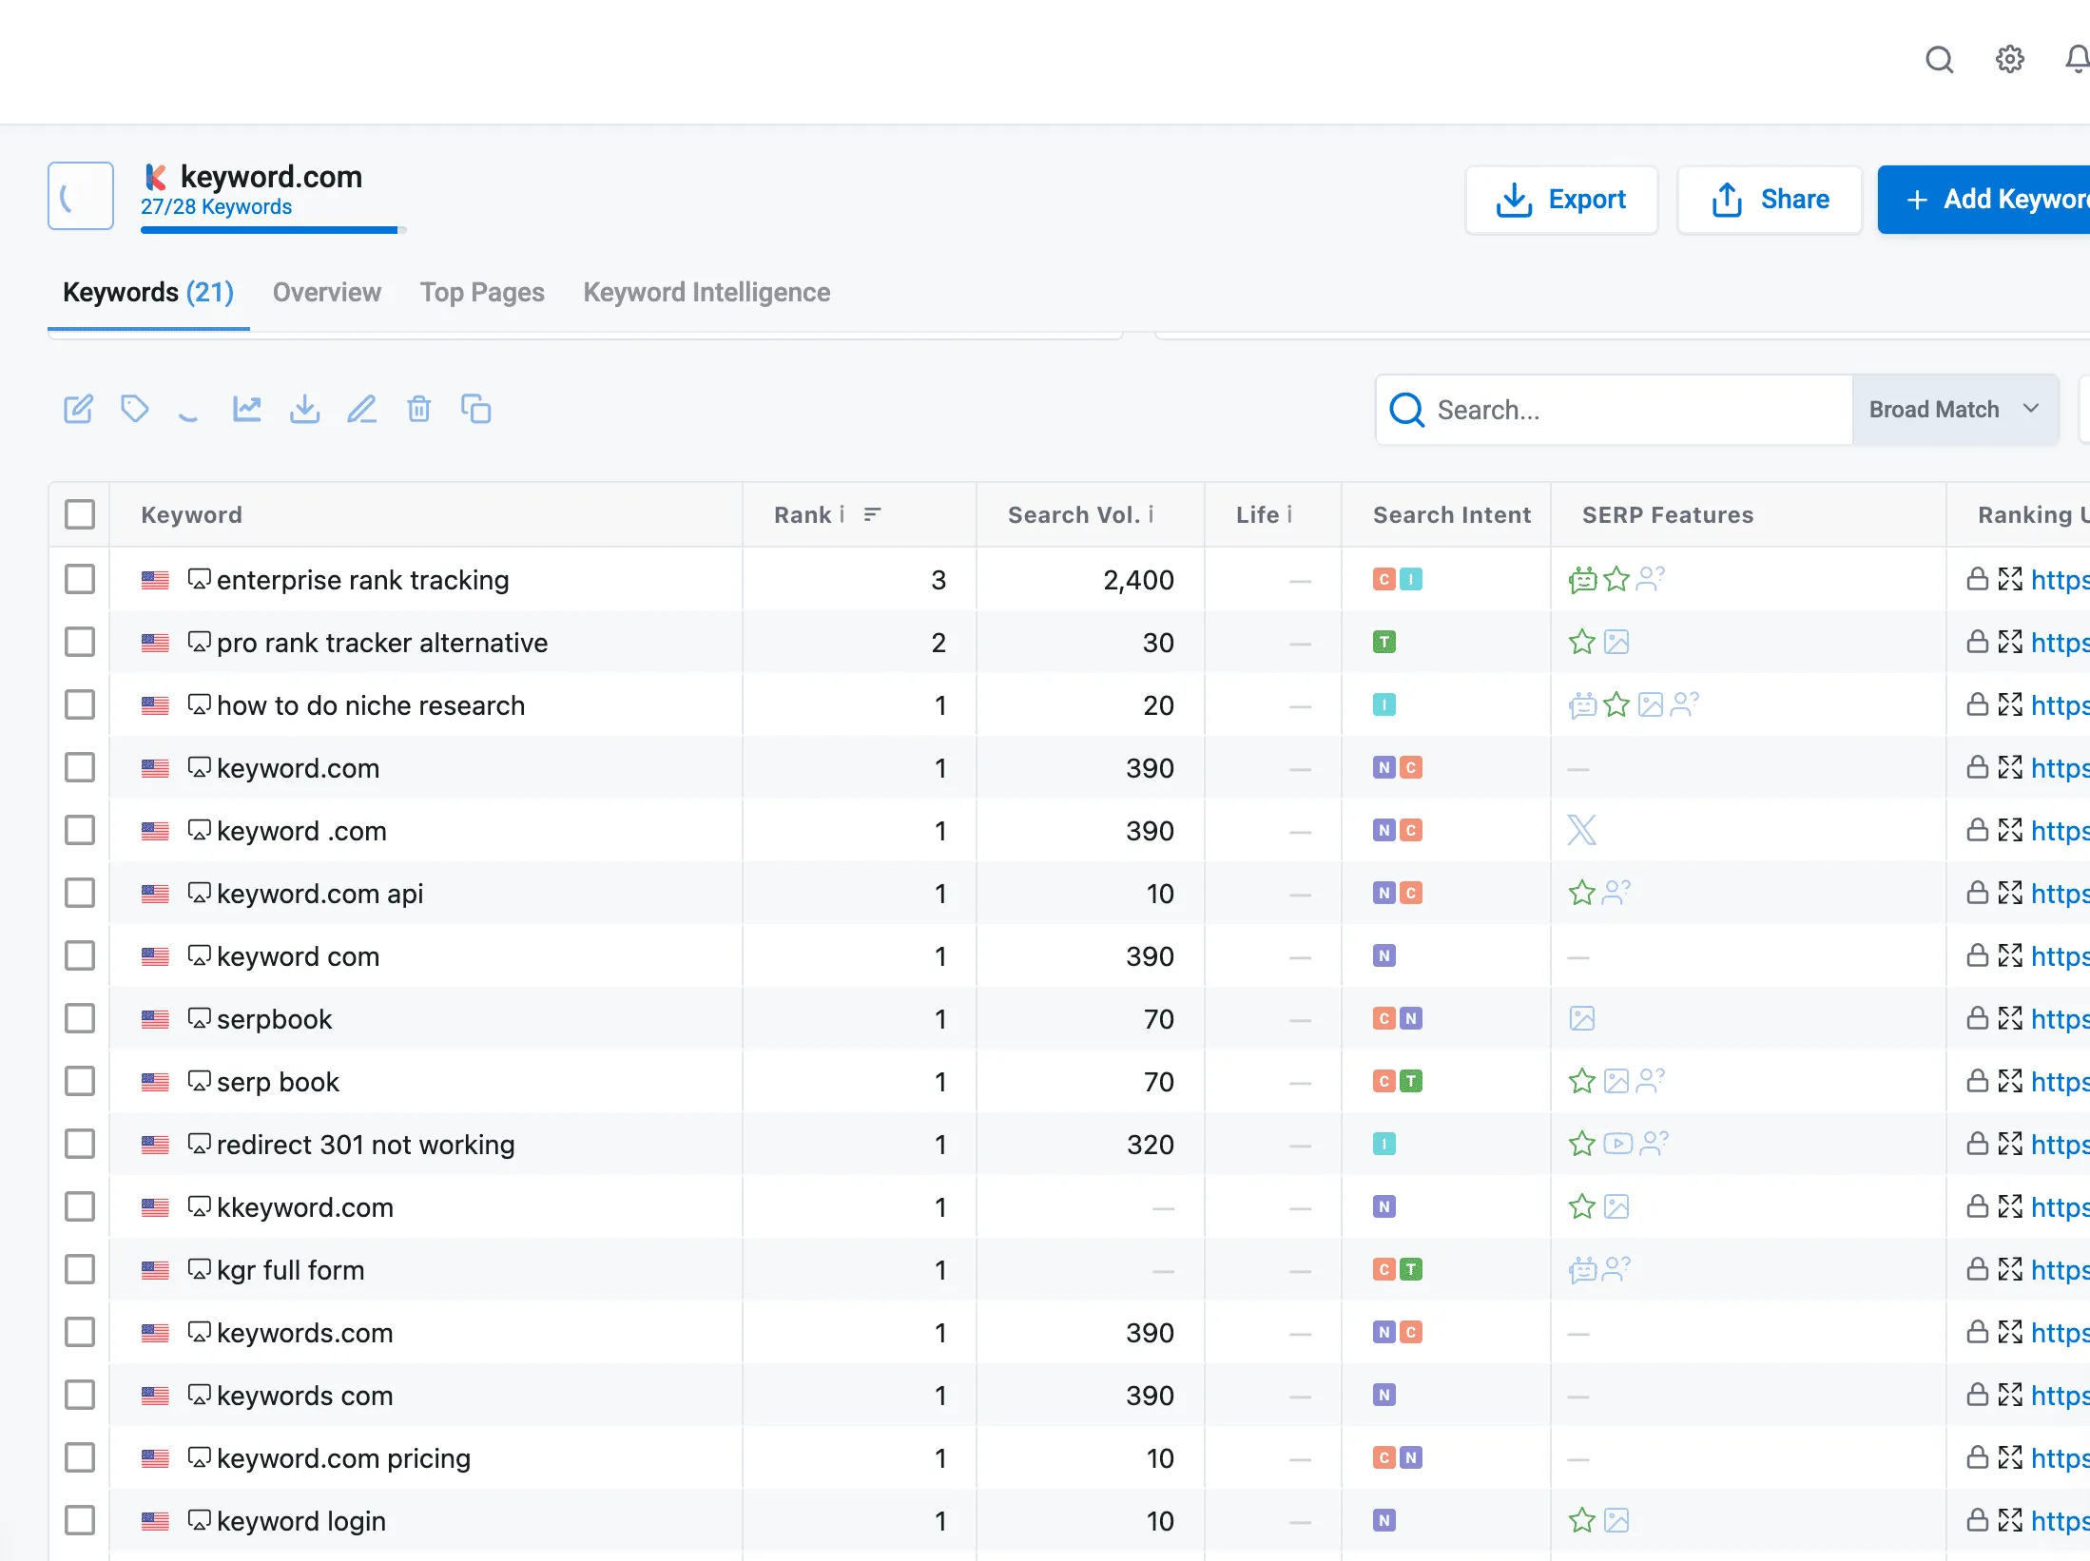Click the notifications bell icon

pyautogui.click(x=2076, y=59)
